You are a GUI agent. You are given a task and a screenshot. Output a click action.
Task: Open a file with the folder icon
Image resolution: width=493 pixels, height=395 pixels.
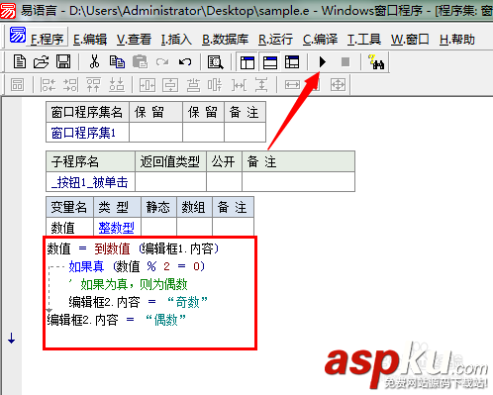pos(41,61)
